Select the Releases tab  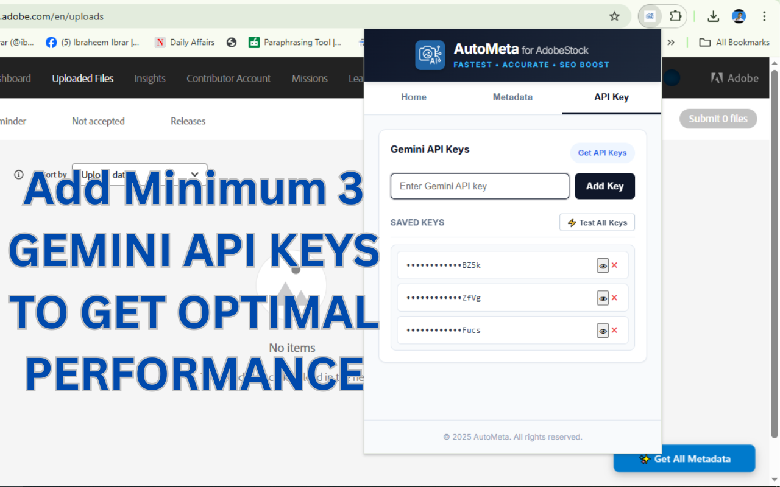[x=188, y=121]
